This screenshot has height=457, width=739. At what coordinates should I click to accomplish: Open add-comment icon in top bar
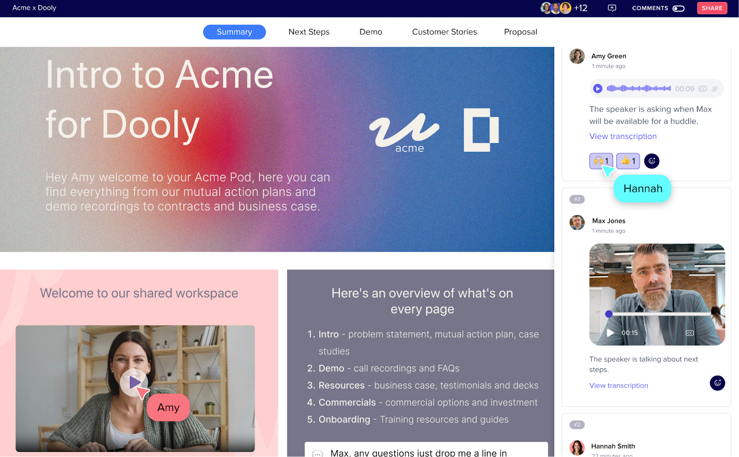(612, 8)
